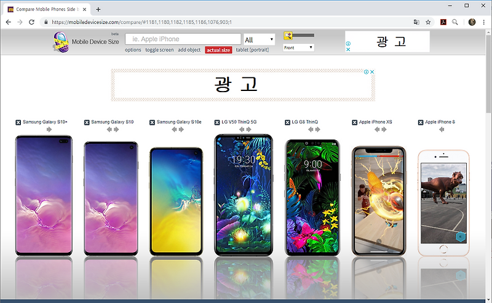This screenshot has height=303, width=492.
Task: Remove Apple iPhone 8 from the comparison
Action: 421,122
